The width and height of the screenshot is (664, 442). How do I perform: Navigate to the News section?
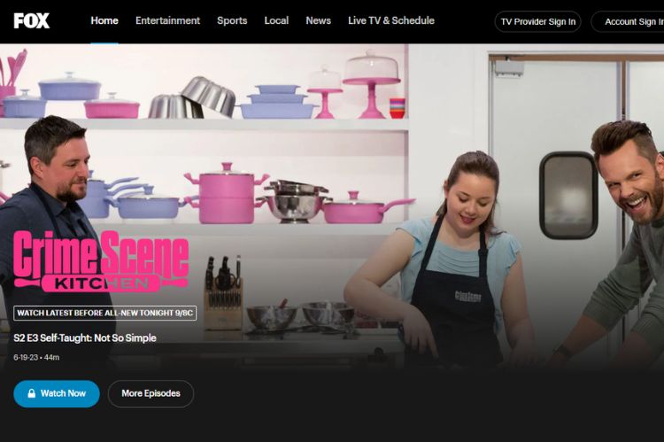coord(319,20)
